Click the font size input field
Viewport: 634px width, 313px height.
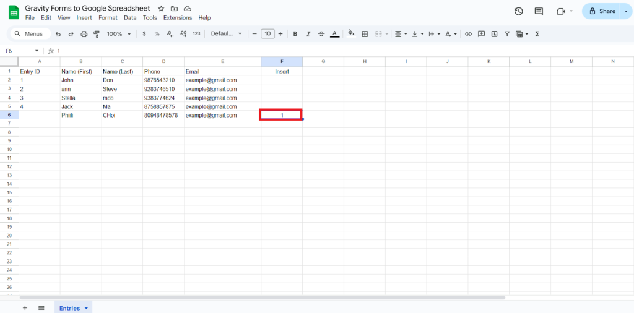click(267, 34)
